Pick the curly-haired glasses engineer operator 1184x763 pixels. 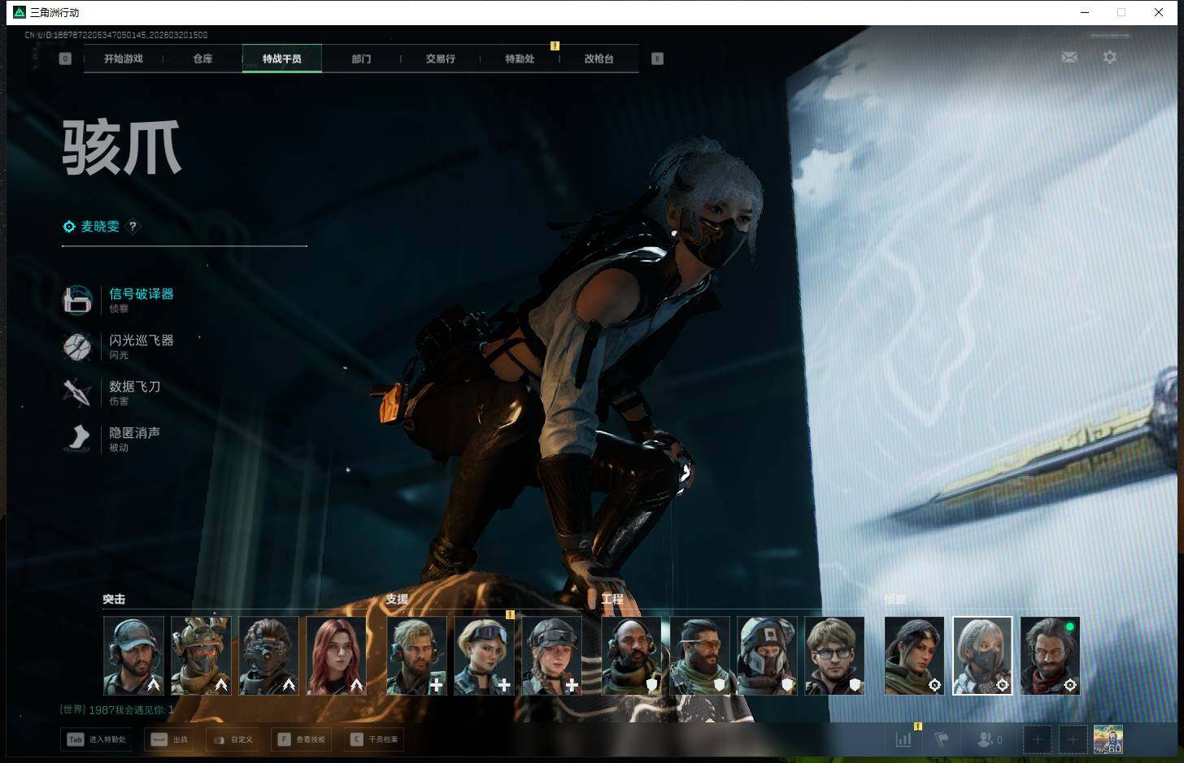coord(834,655)
